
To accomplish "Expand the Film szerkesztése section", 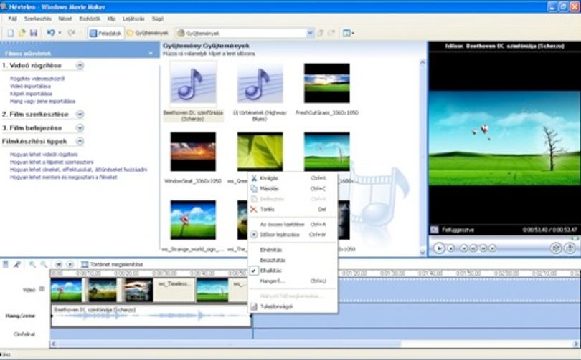I will (80, 115).
